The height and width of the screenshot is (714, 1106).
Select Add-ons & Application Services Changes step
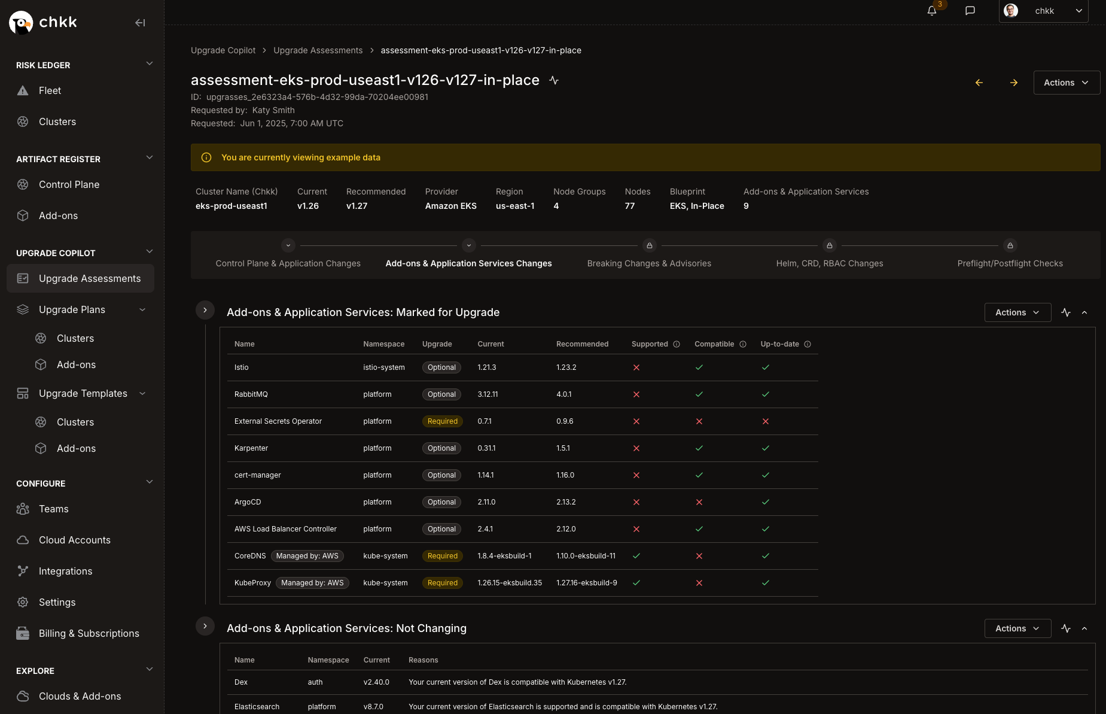pyautogui.click(x=469, y=263)
